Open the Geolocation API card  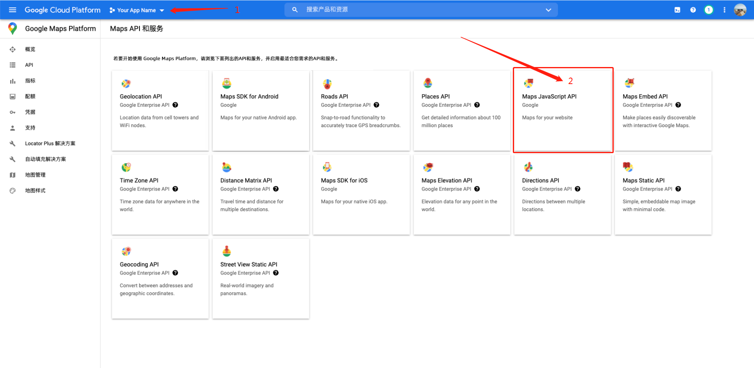160,110
